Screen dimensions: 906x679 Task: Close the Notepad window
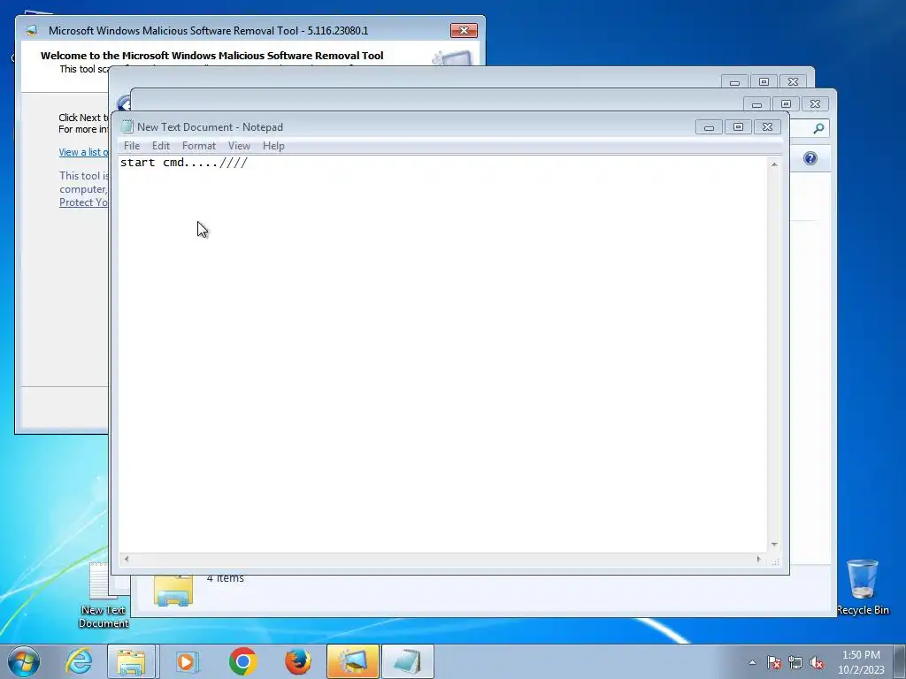pyautogui.click(x=767, y=127)
